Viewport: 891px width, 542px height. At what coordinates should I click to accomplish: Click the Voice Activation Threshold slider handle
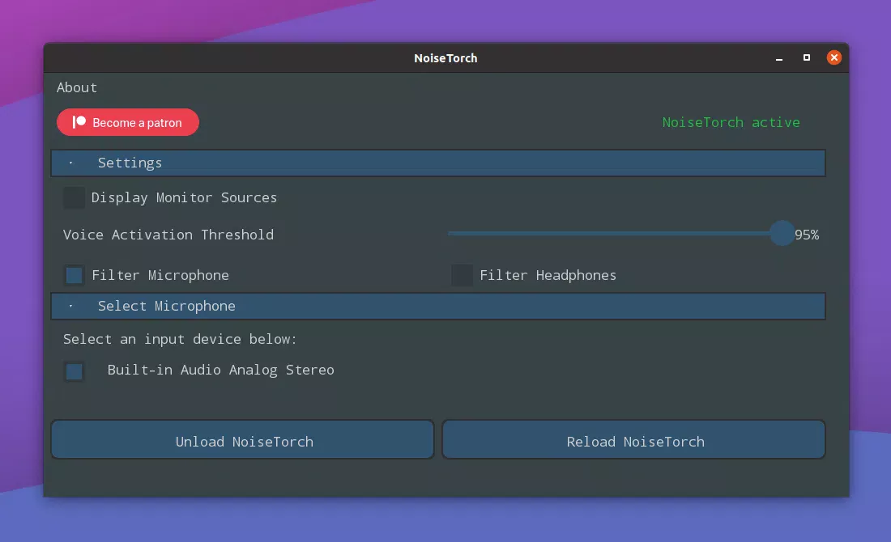(782, 233)
